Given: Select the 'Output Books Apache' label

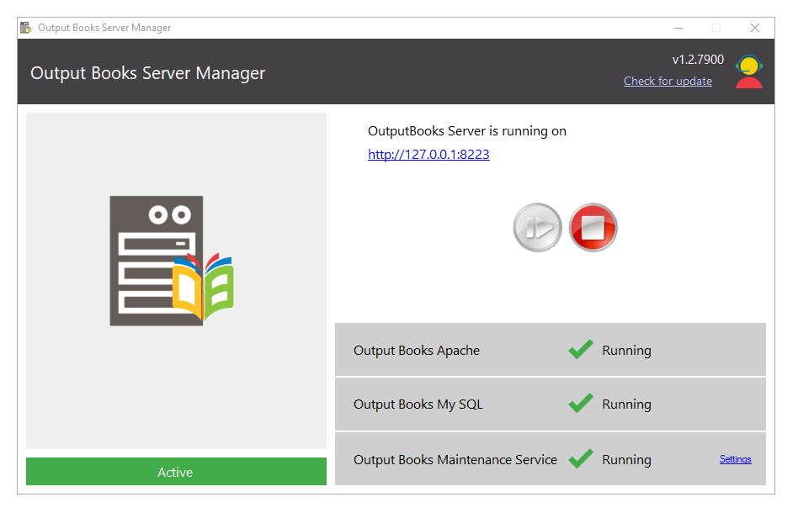Looking at the screenshot, I should 417,351.
